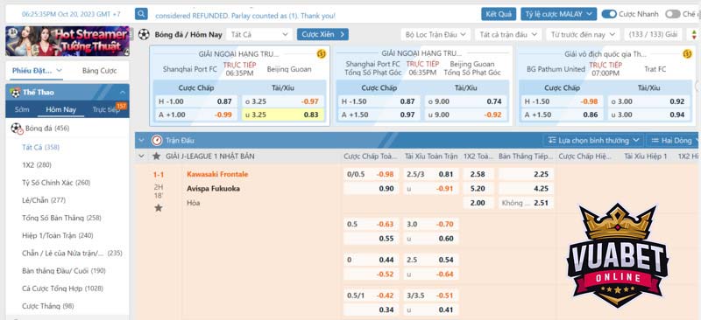Open the Từ trước đến nay dropdown

(x=583, y=34)
